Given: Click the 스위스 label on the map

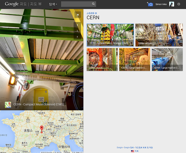Looking at the screenshot, I should [x=49, y=129].
